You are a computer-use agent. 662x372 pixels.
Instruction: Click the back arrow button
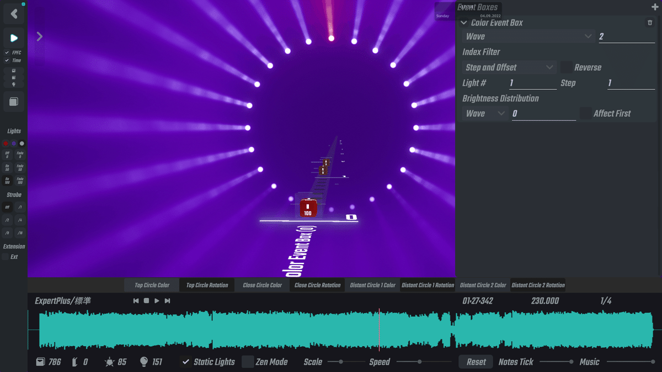[14, 14]
